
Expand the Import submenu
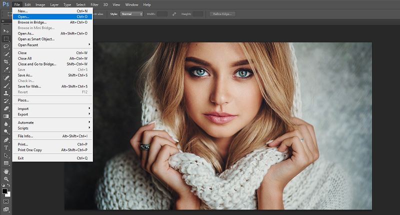click(52, 108)
